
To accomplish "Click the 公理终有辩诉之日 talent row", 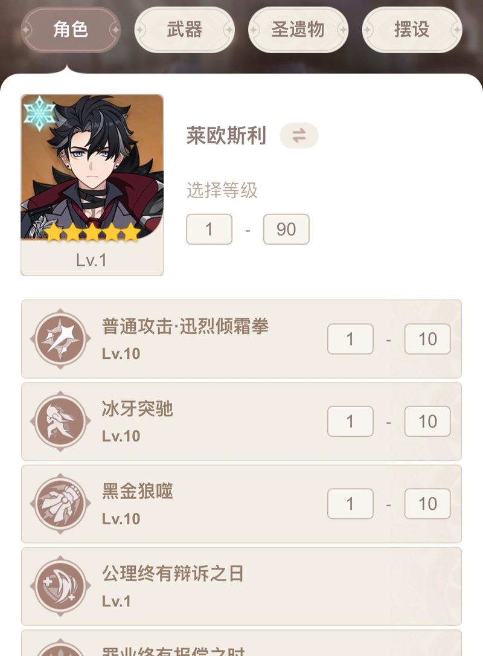I will [x=241, y=586].
